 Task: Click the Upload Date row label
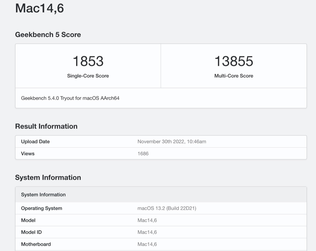pos(35,142)
